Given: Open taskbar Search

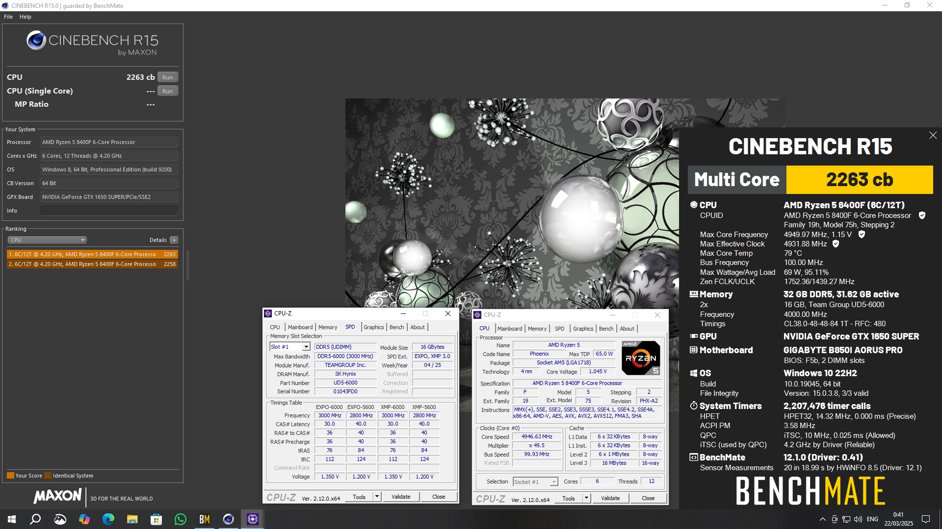Looking at the screenshot, I should tap(35, 519).
